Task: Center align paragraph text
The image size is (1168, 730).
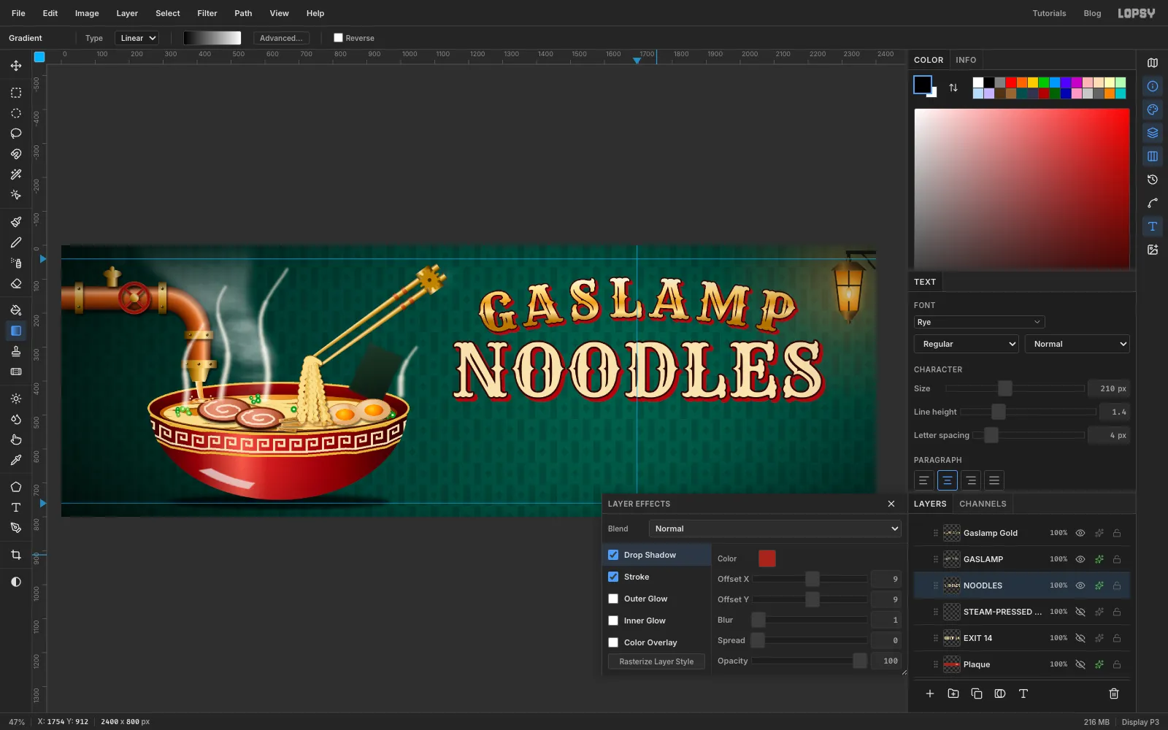Action: 947,480
